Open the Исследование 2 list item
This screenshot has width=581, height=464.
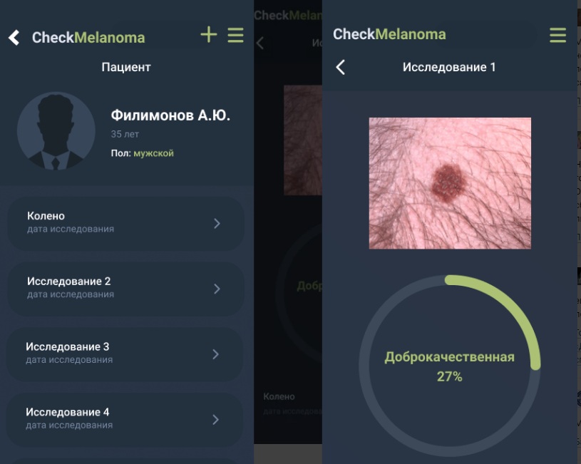point(125,289)
